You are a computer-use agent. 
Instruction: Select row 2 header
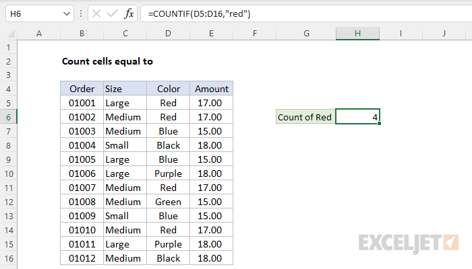(x=8, y=61)
